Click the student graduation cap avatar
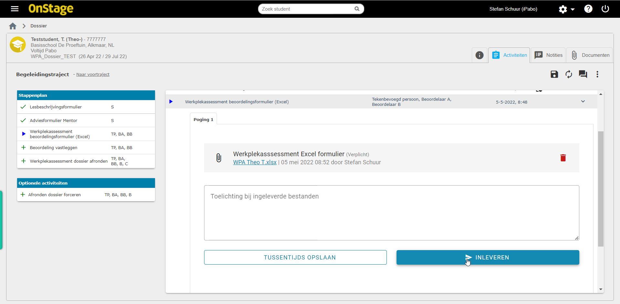Image resolution: width=620 pixels, height=304 pixels. (x=18, y=45)
